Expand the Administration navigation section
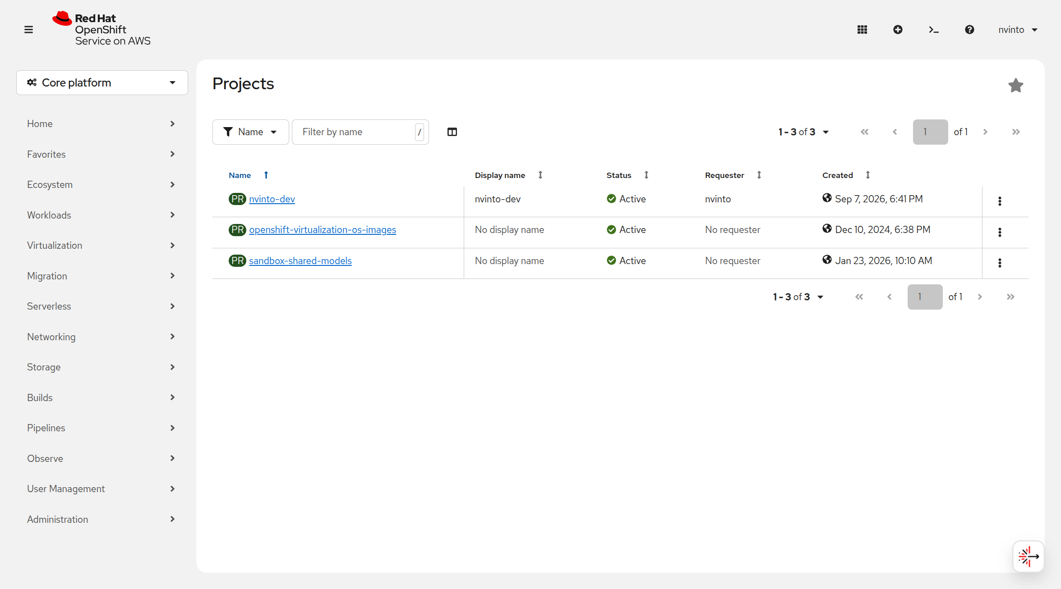Viewport: 1061px width, 589px height. pyautogui.click(x=101, y=519)
